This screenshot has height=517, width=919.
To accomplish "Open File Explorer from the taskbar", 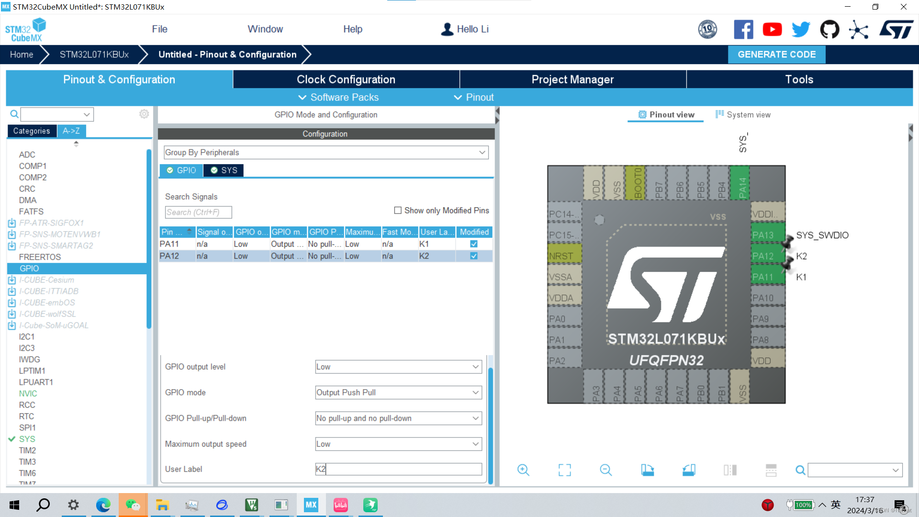I will tap(162, 505).
